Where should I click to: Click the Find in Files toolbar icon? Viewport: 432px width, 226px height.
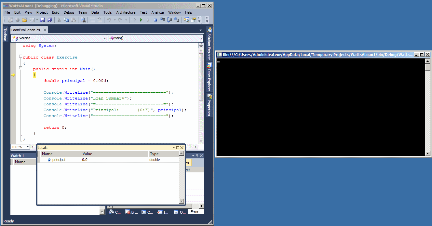pos(83,20)
